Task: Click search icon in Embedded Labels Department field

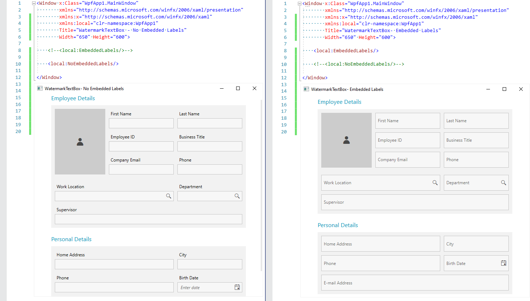Action: pyautogui.click(x=504, y=183)
